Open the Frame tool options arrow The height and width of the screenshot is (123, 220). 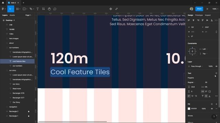click(x=20, y=9)
